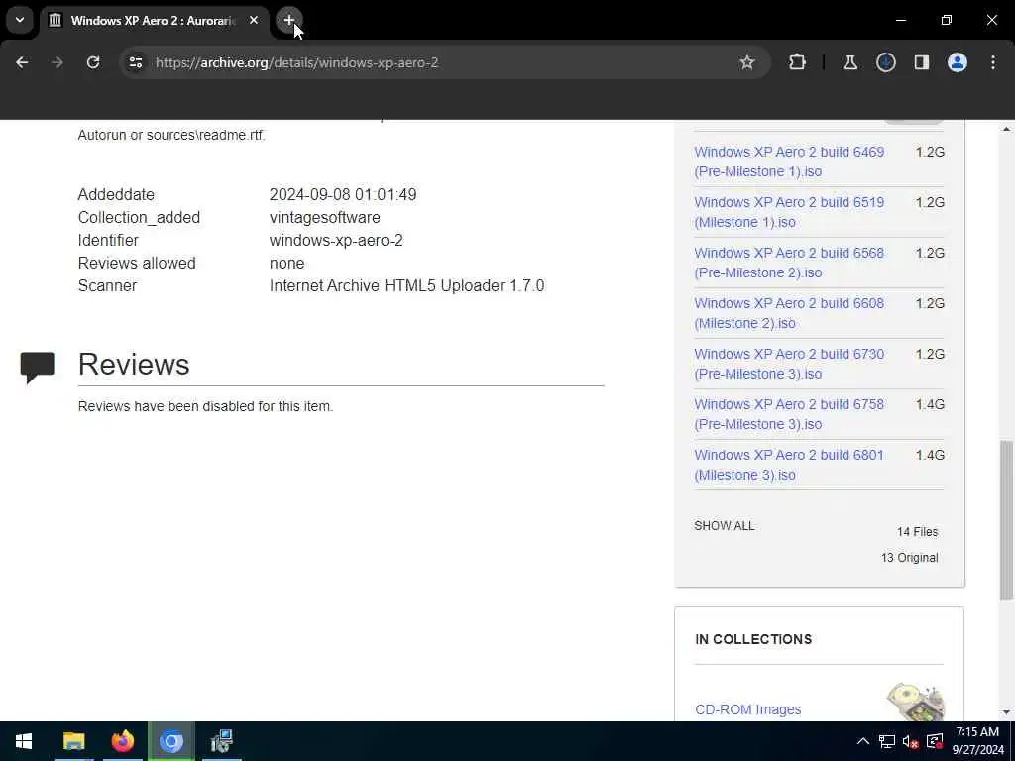Screen dimensions: 1015x761
Task: Click the CD-ROM Images collection thumbnail
Action: tap(916, 702)
